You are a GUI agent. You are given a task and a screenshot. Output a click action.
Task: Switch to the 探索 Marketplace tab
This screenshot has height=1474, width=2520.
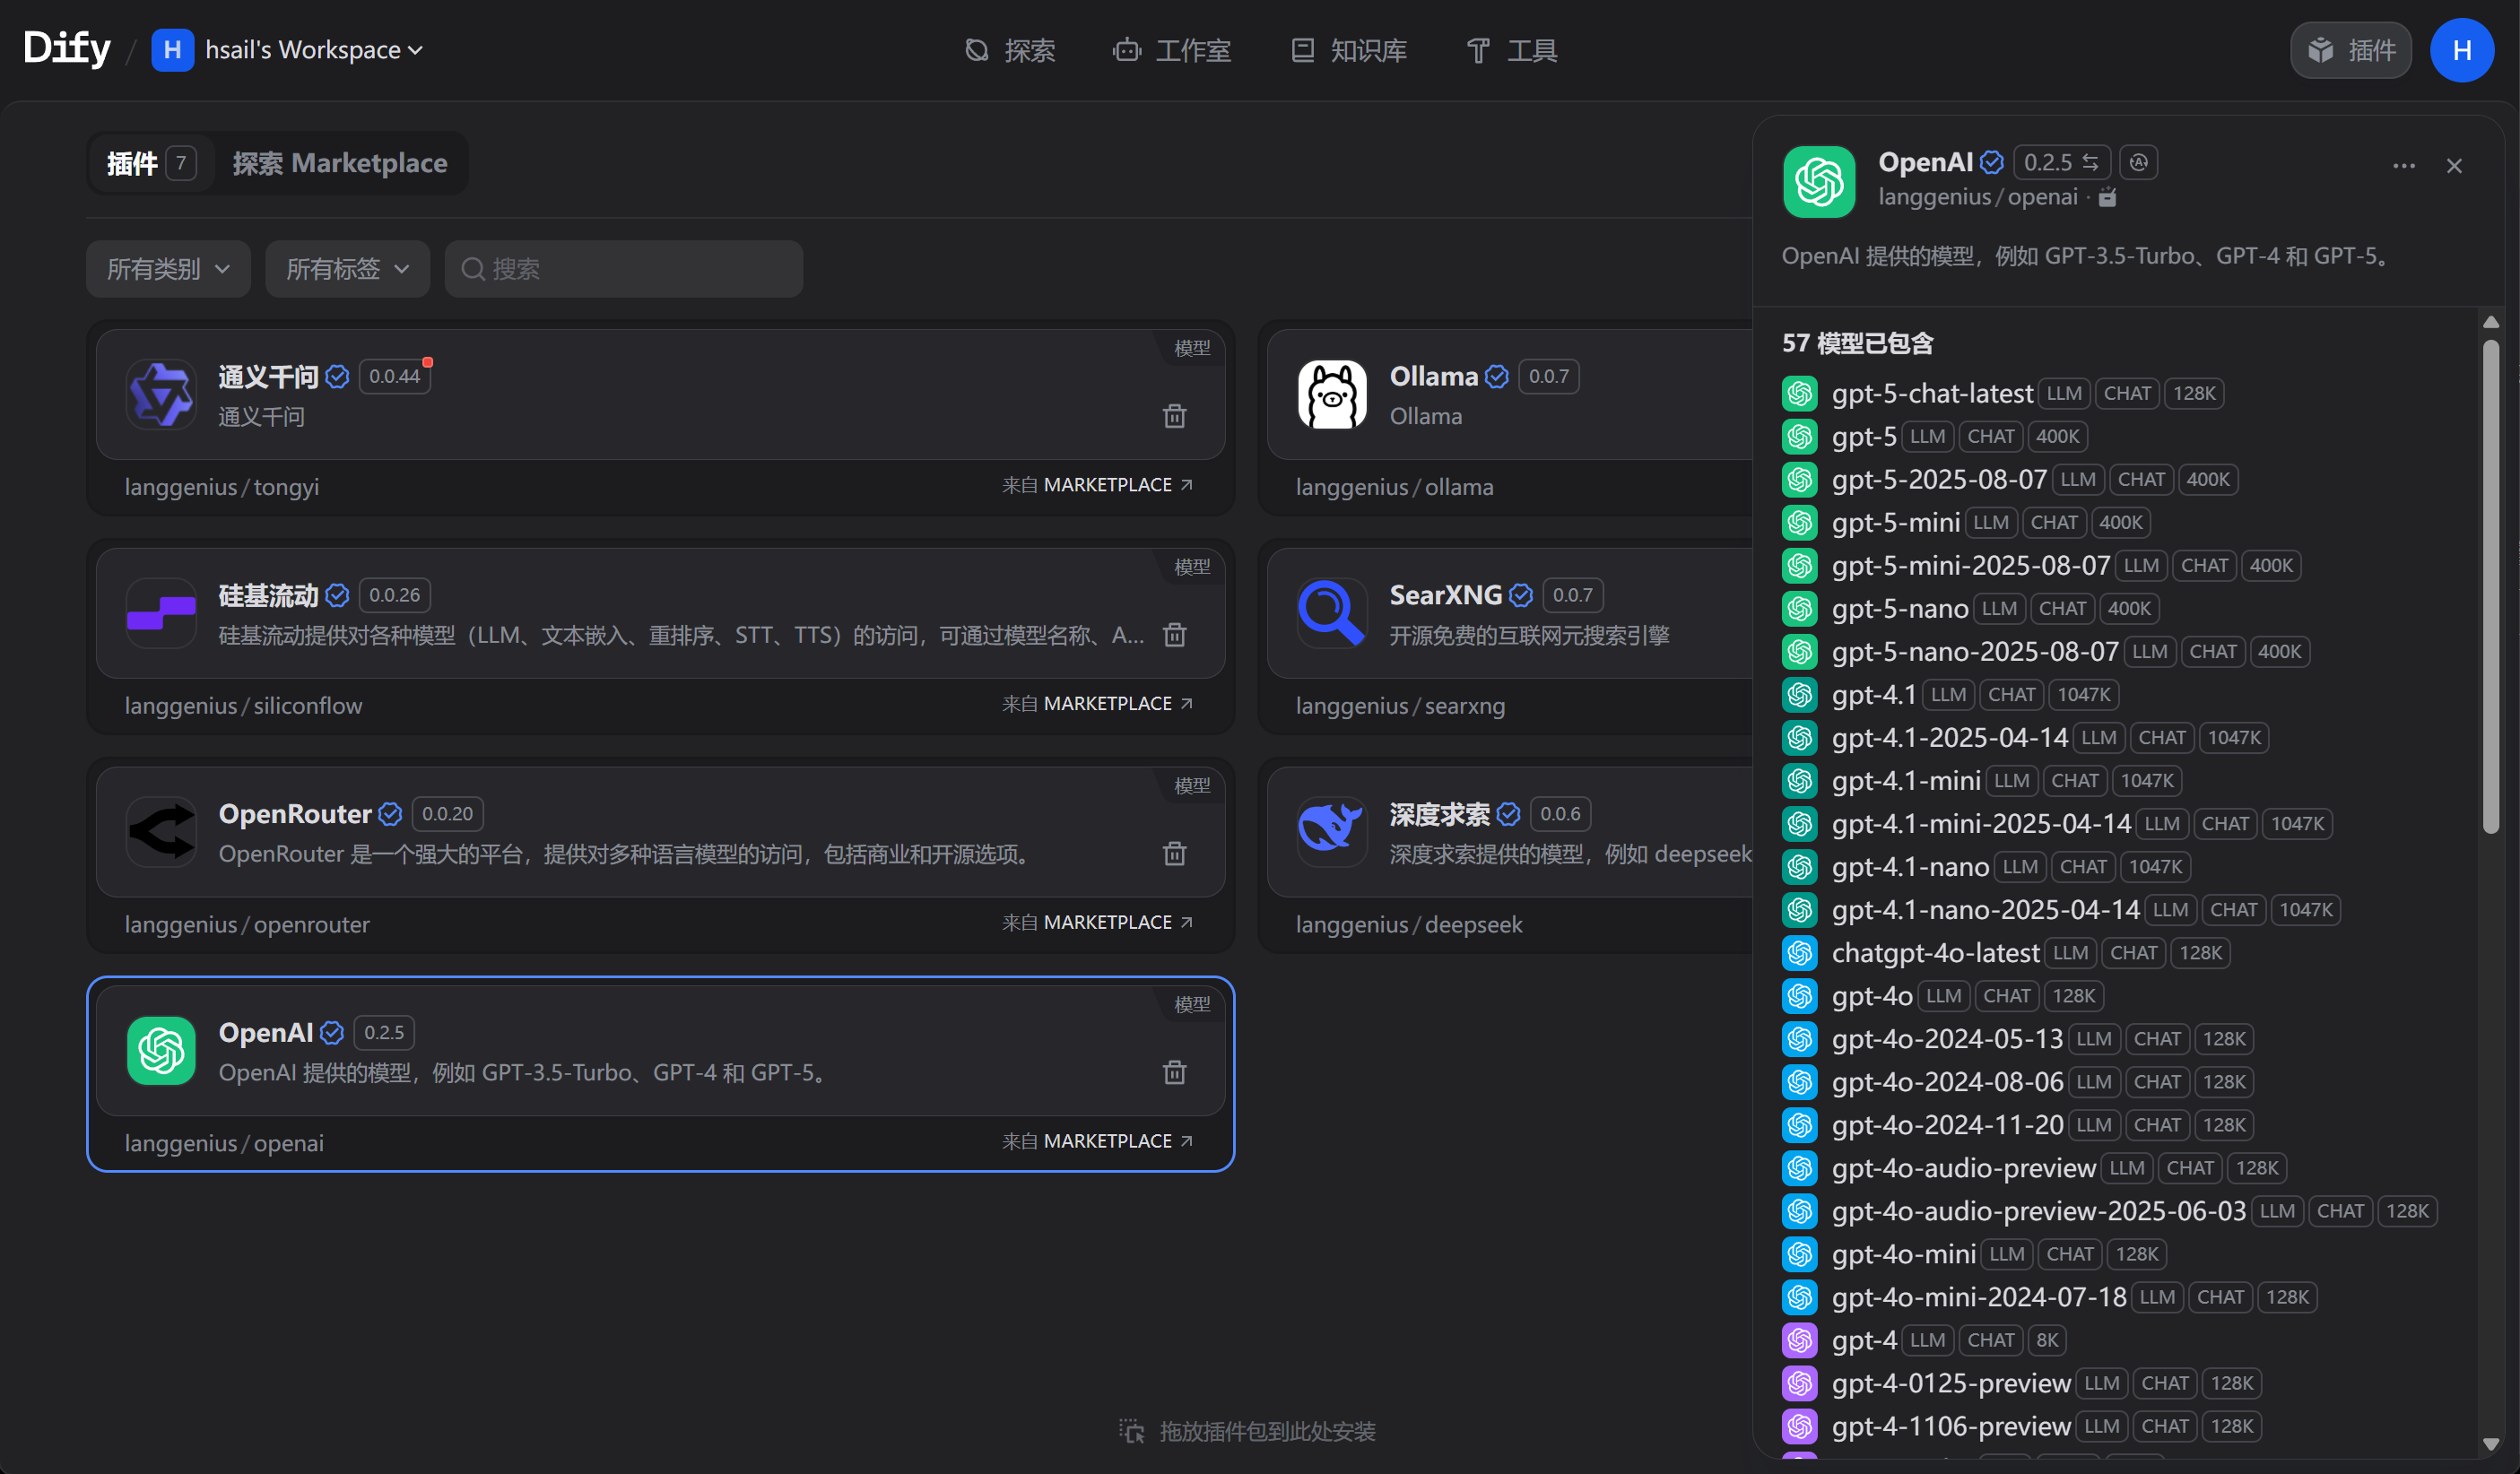[340, 163]
